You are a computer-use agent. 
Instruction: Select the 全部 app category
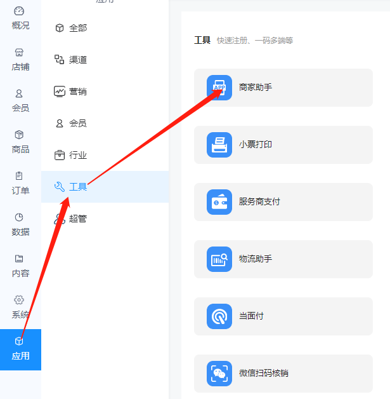(x=105, y=28)
